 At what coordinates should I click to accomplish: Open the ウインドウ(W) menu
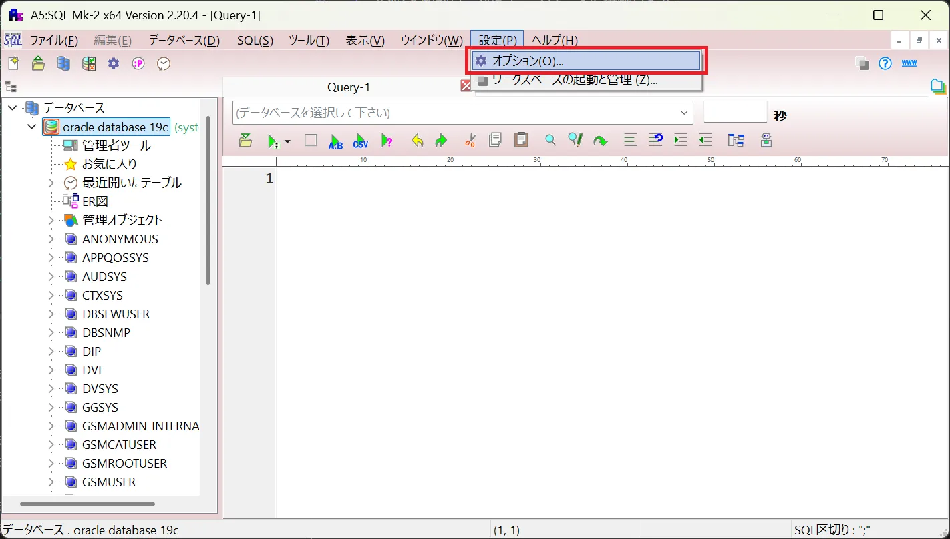pos(432,41)
